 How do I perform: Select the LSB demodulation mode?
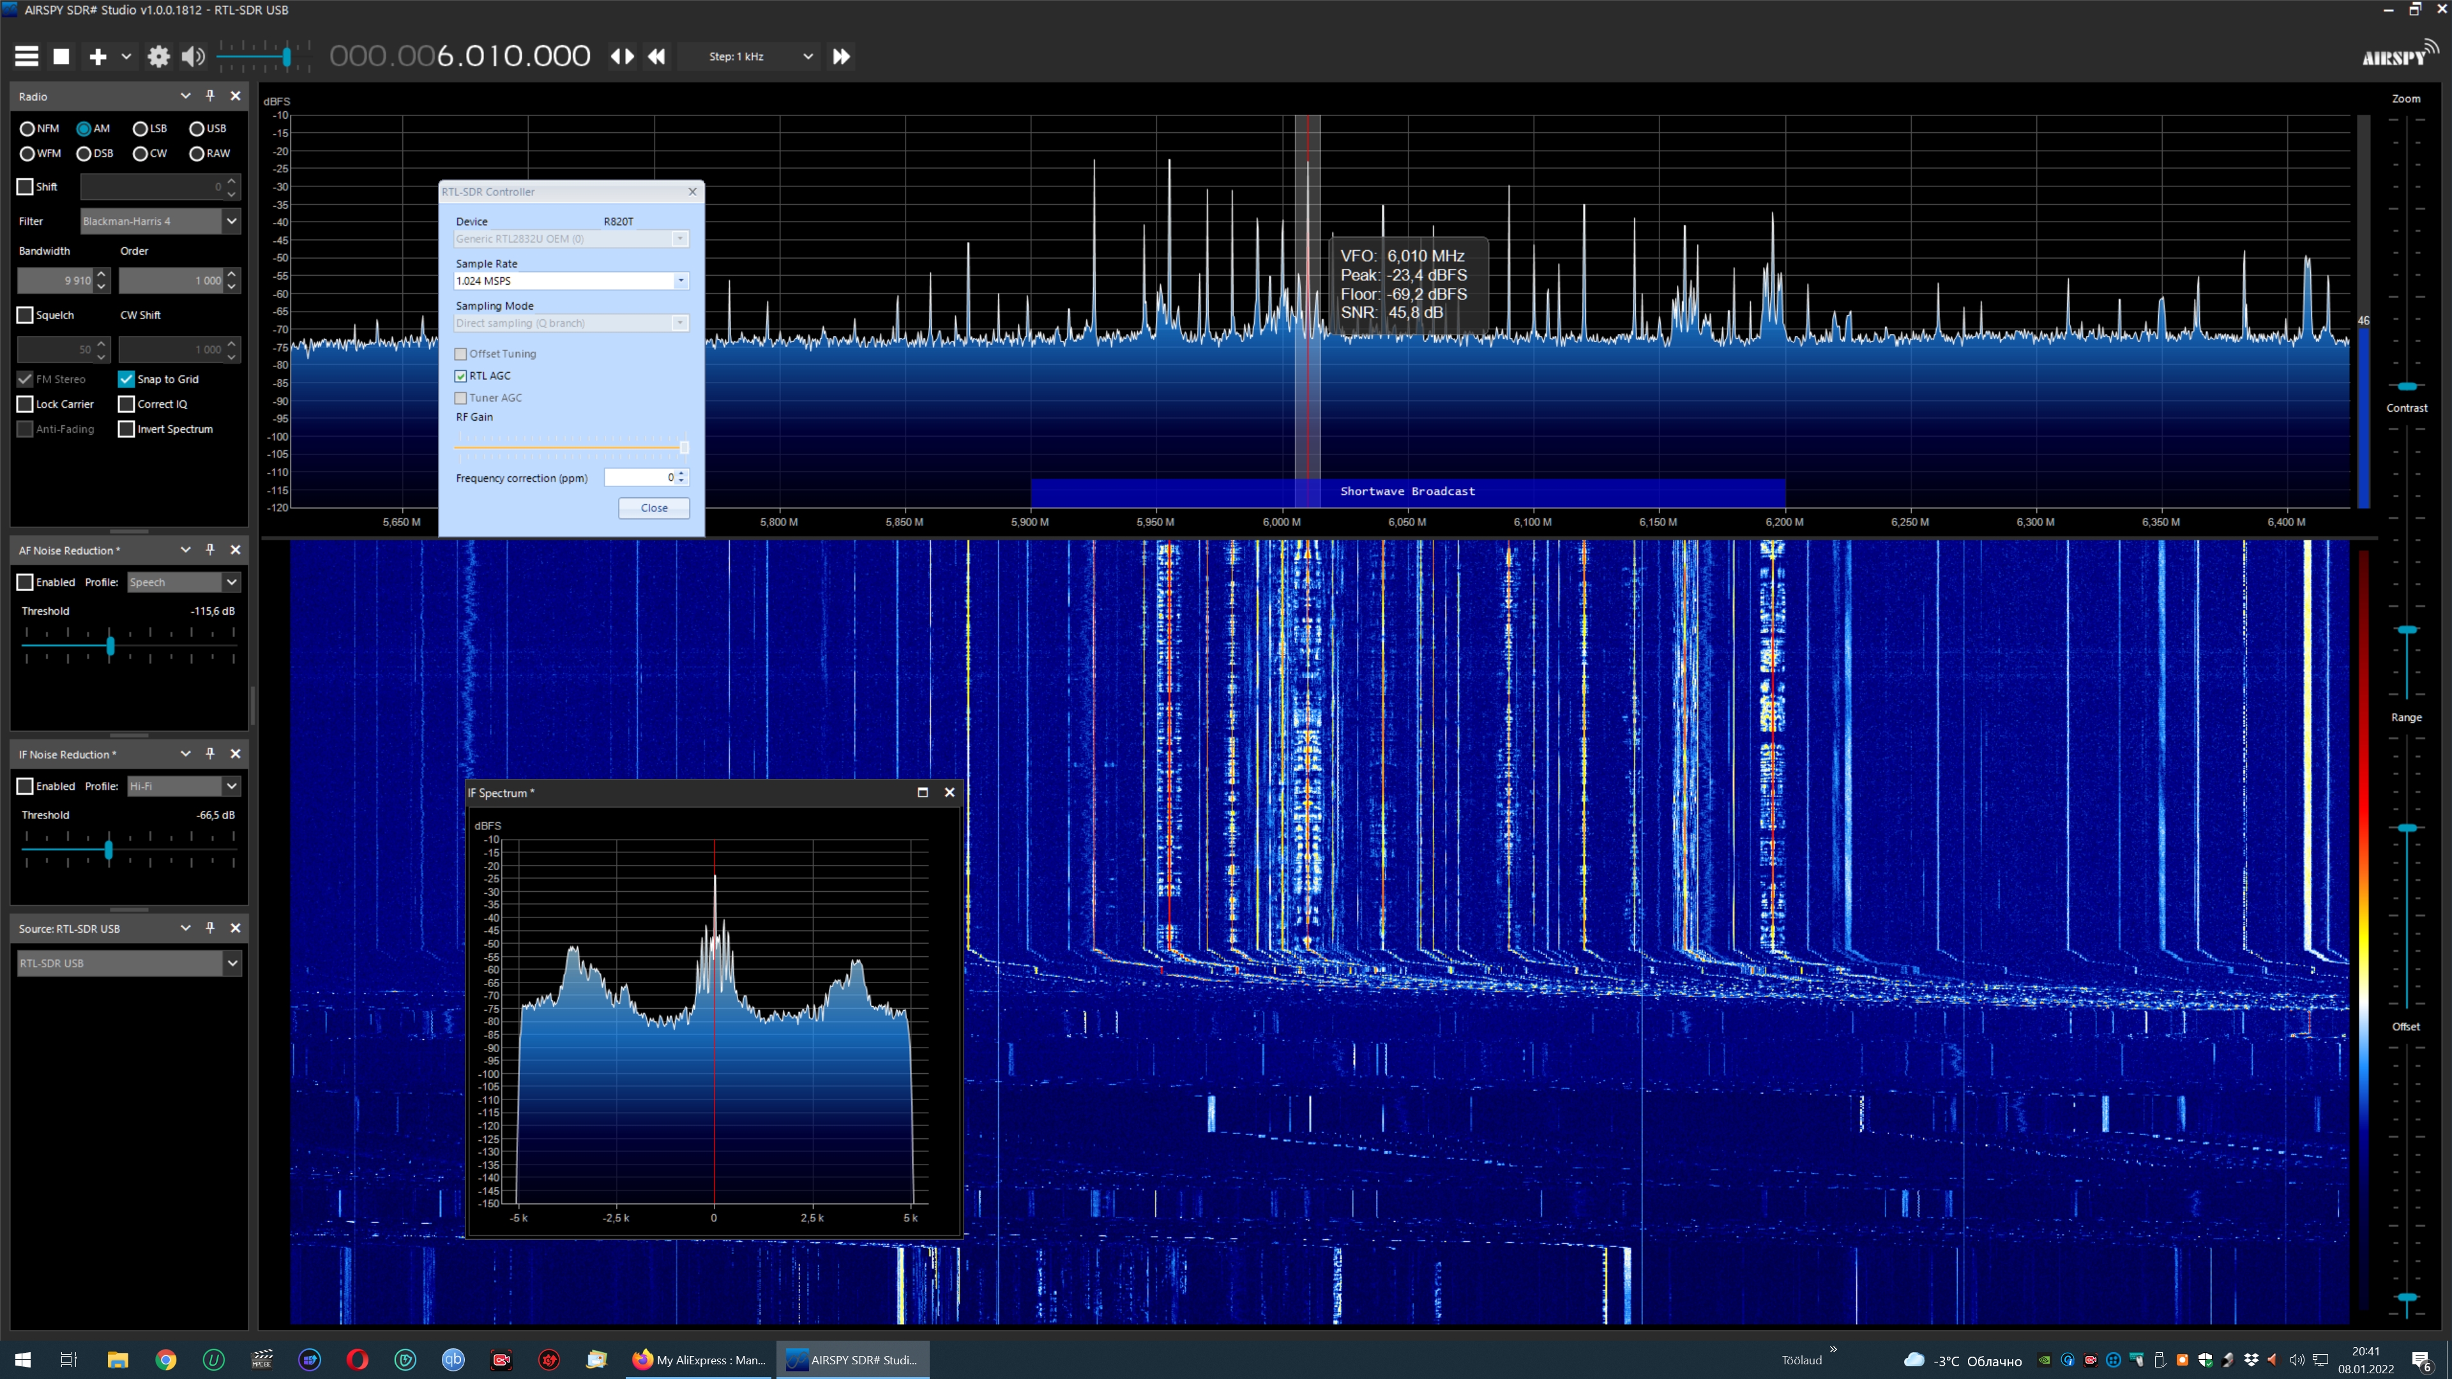pyautogui.click(x=149, y=128)
